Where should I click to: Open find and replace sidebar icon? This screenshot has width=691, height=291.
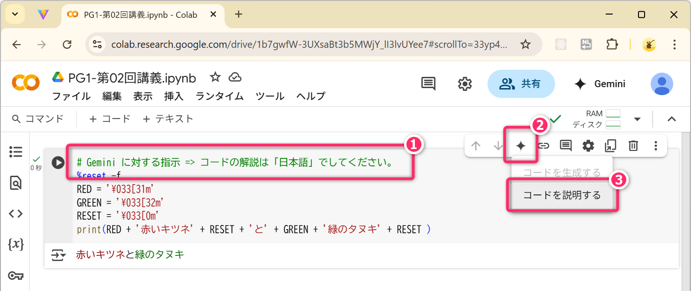[16, 183]
